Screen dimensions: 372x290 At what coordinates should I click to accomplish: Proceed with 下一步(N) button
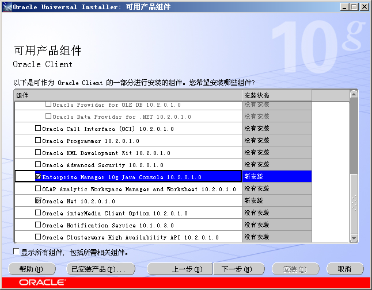pyautogui.click(x=239, y=269)
